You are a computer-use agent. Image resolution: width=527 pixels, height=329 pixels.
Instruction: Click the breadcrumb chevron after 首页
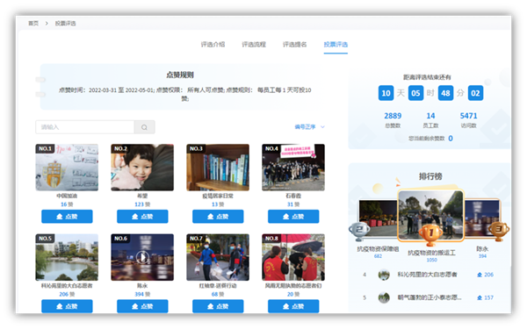click(47, 23)
